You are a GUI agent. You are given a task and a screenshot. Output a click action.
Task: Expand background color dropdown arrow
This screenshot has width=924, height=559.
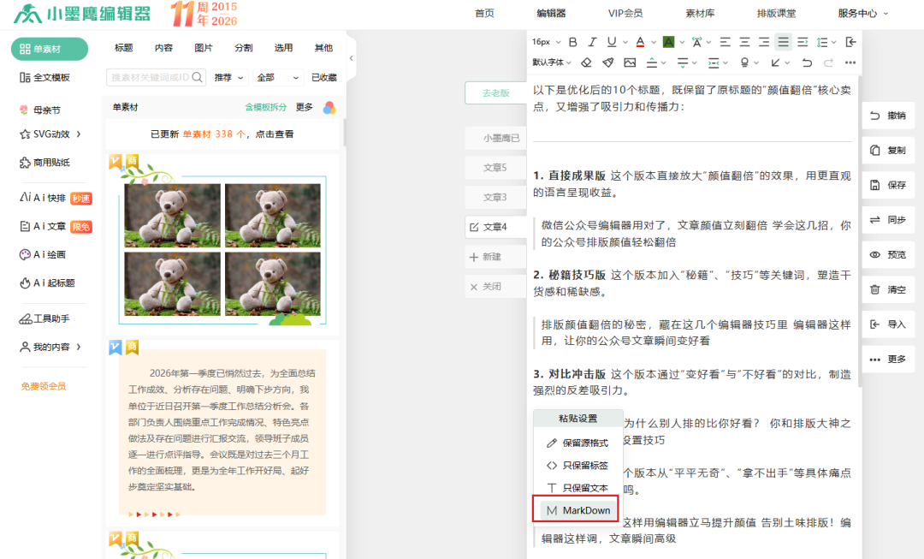682,43
